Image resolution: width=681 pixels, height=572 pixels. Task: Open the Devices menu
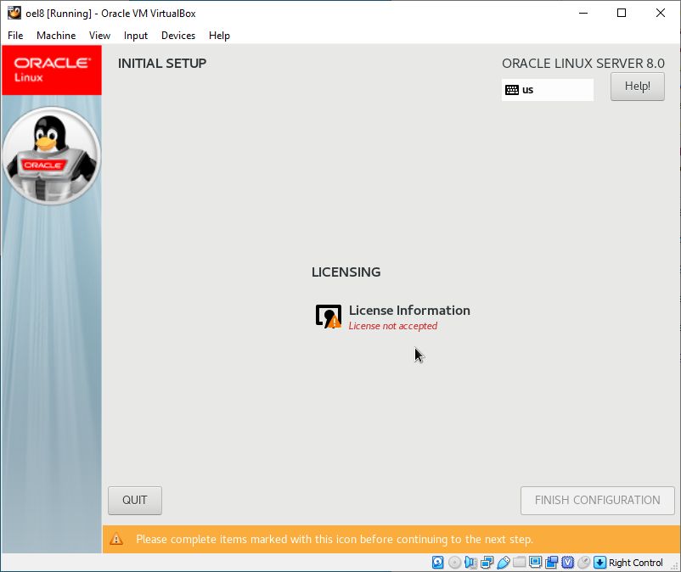tap(178, 36)
